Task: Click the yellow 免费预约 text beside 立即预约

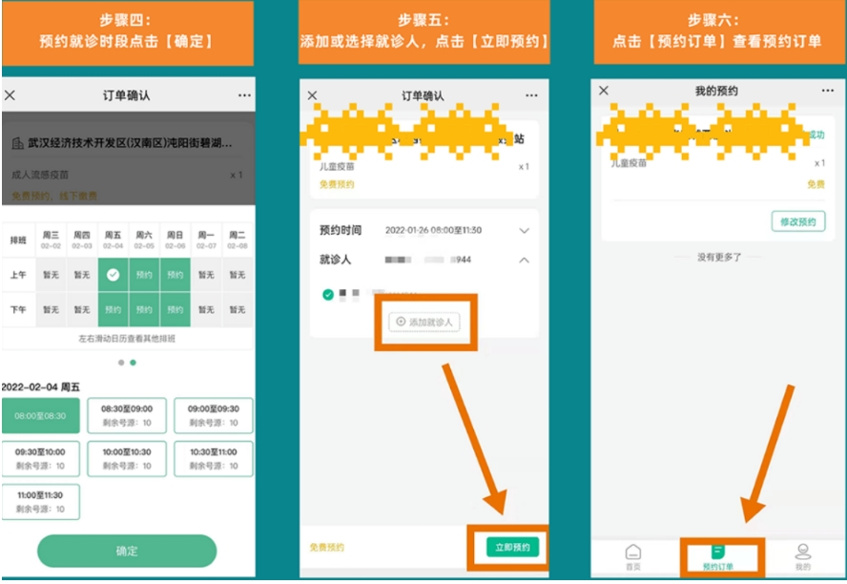Action: [x=327, y=548]
